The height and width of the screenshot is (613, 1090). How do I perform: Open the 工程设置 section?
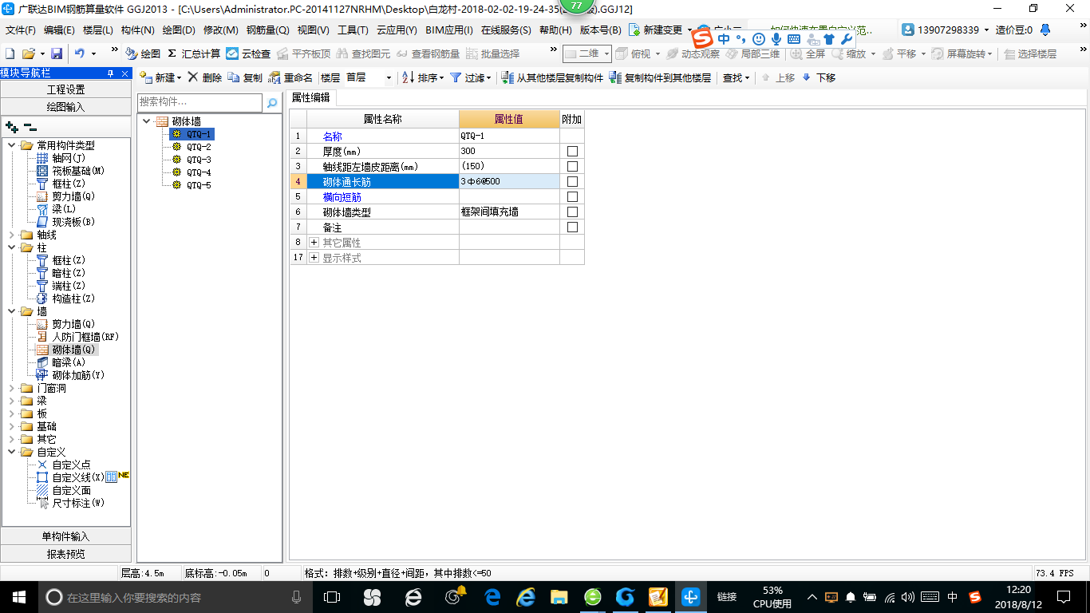[x=65, y=89]
